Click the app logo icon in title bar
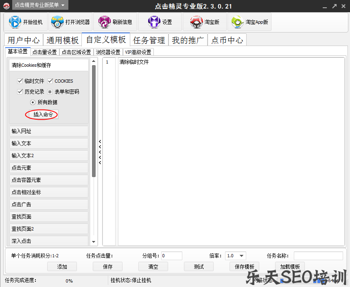The height and width of the screenshot is (287, 350). coord(7,6)
